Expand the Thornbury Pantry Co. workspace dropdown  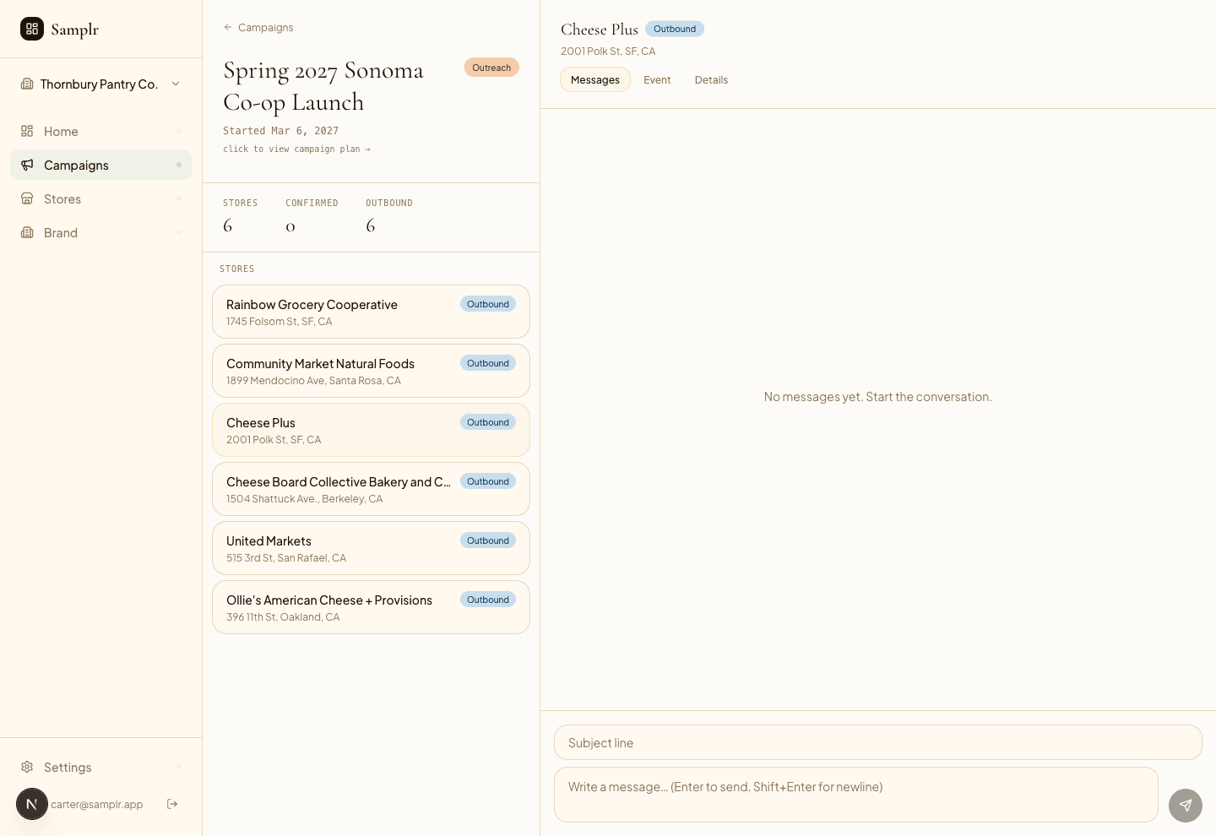[176, 84]
